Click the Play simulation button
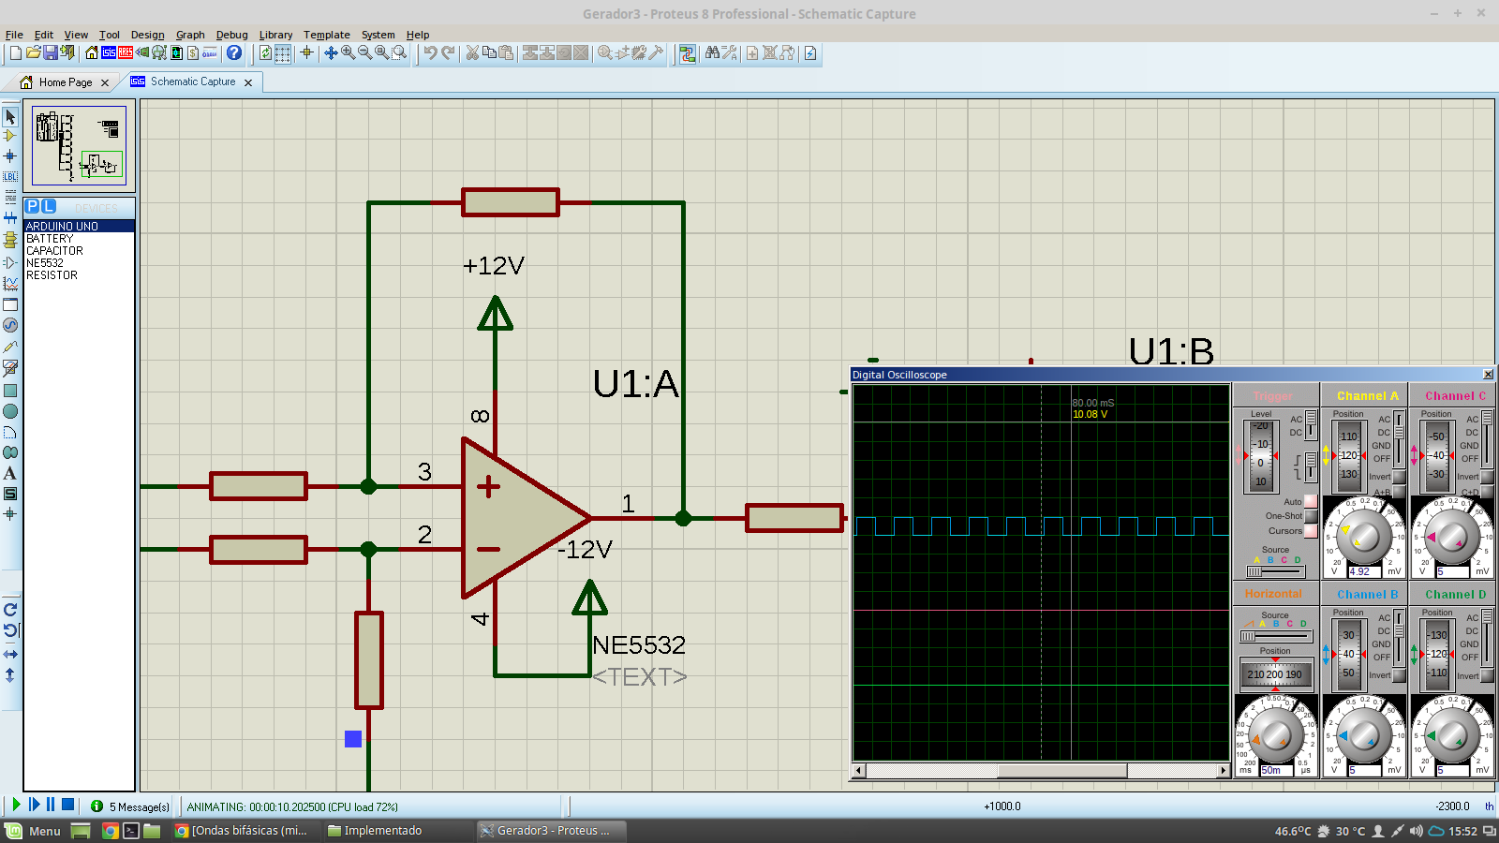The image size is (1499, 843). (16, 805)
